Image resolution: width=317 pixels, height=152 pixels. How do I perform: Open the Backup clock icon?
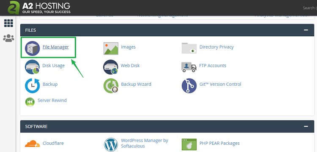[33, 86]
